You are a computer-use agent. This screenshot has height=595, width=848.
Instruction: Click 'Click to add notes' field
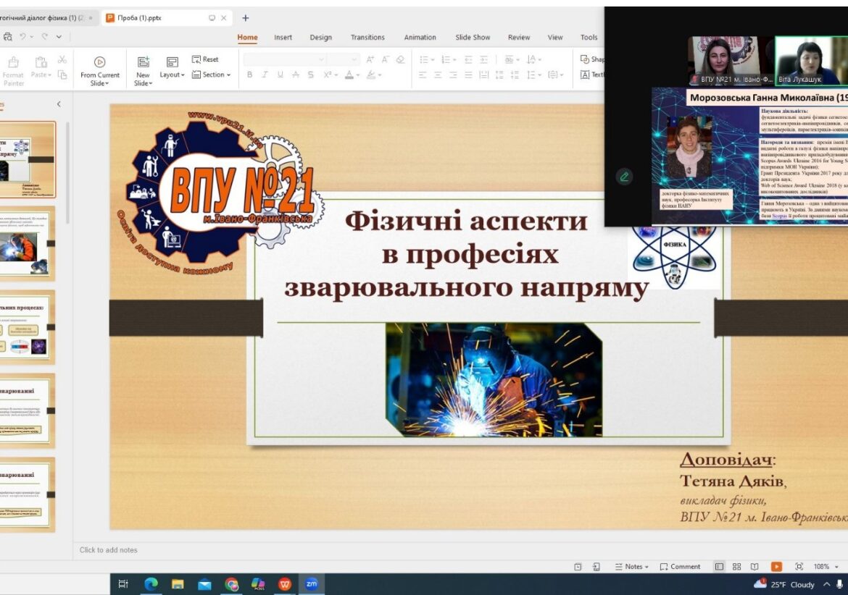tap(109, 550)
